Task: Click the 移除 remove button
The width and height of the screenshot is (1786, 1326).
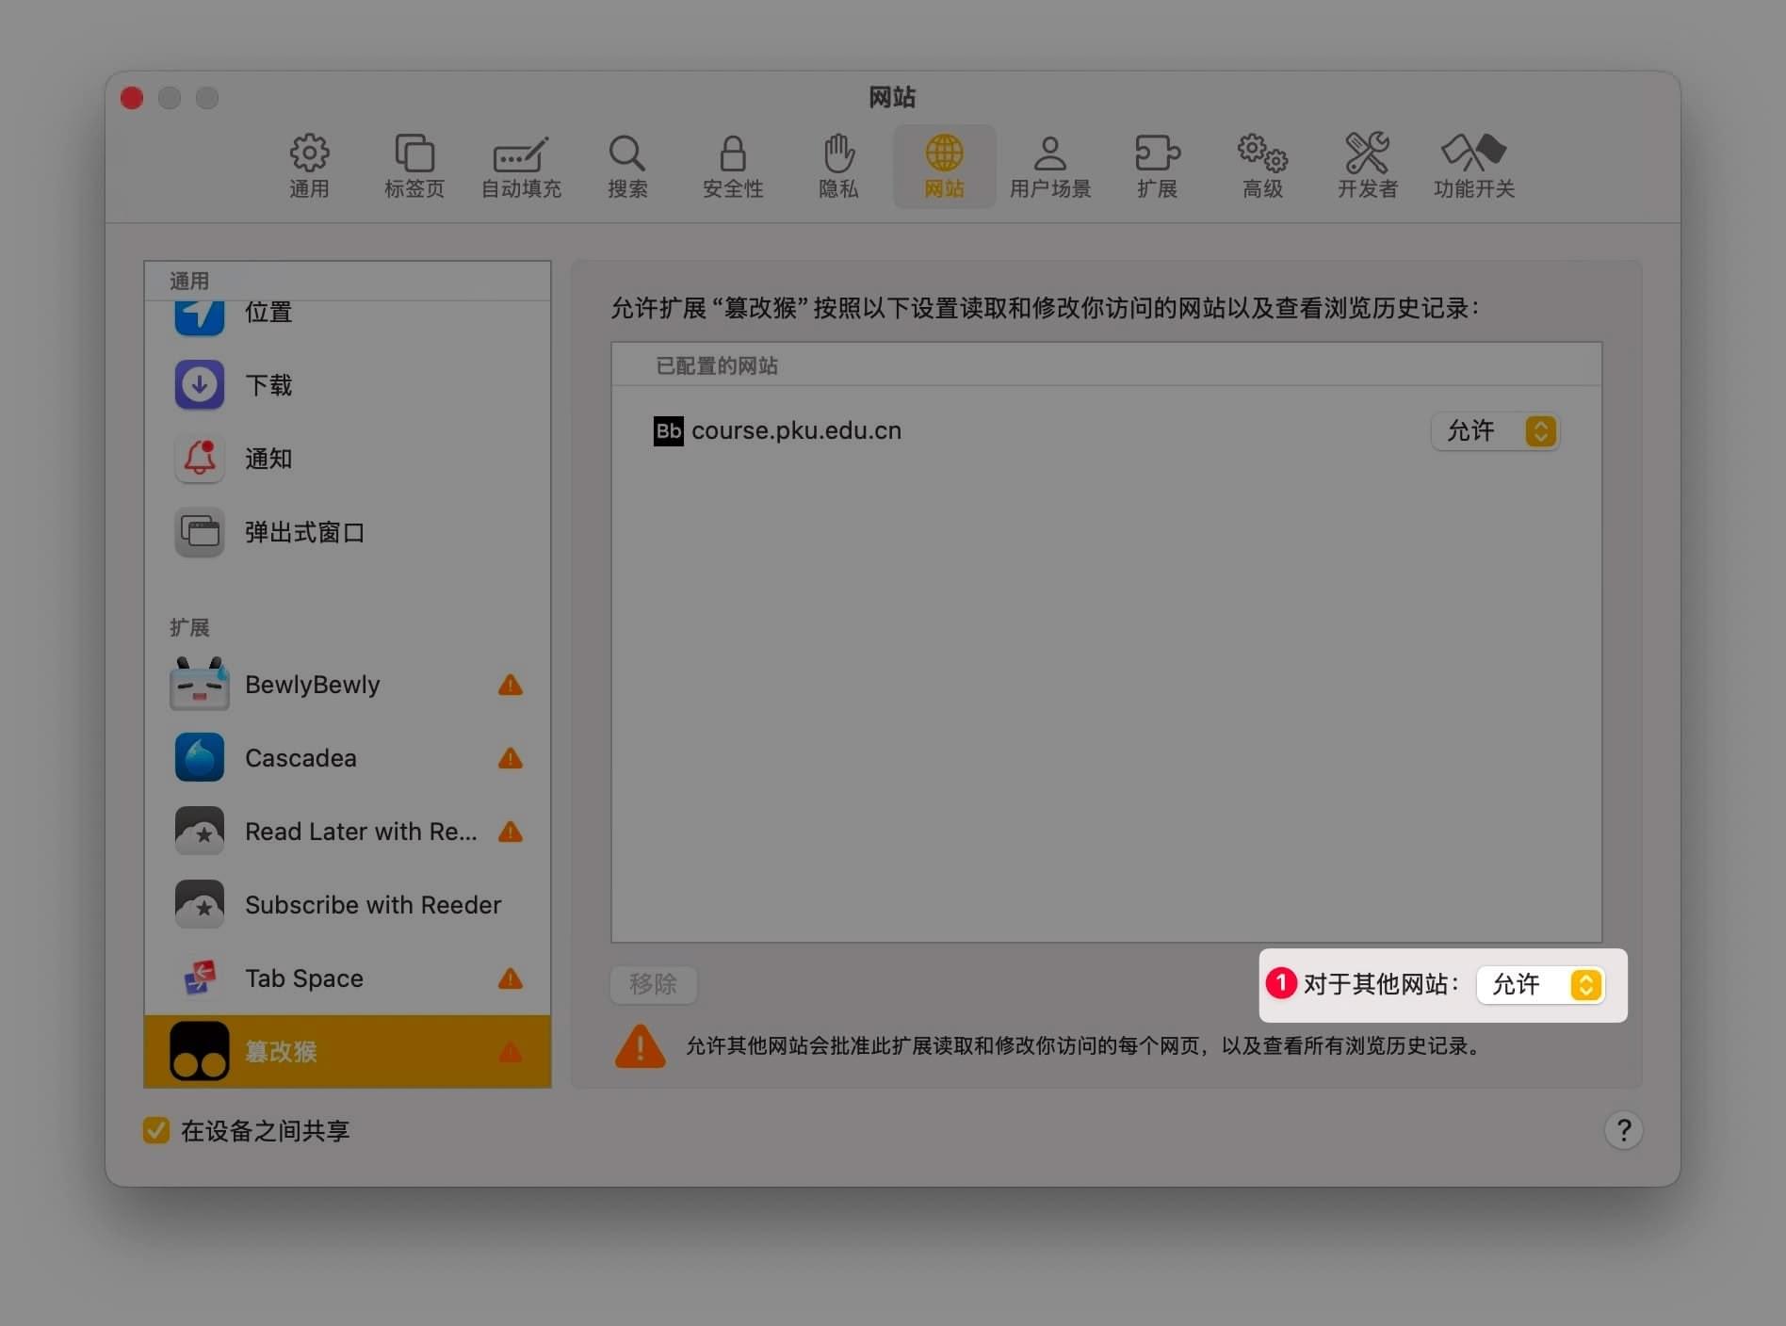Action: tap(653, 984)
